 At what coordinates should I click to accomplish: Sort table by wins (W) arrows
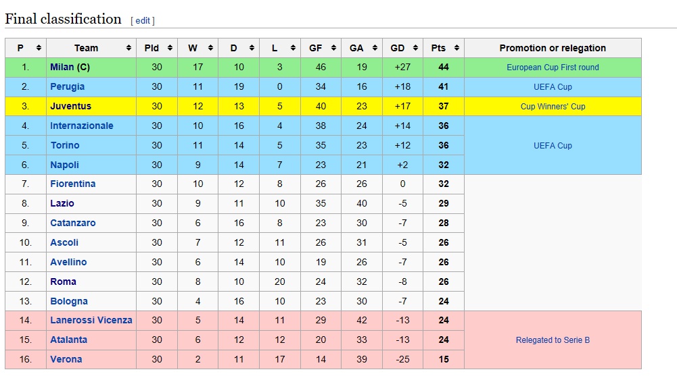coord(211,48)
